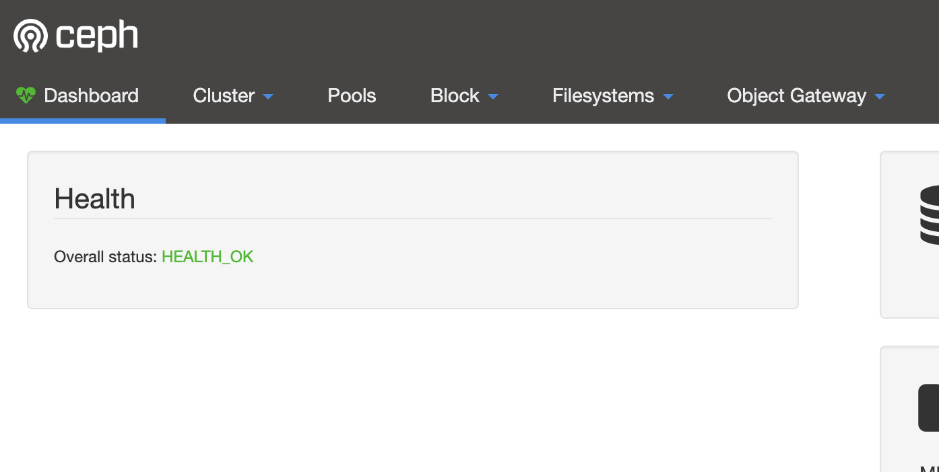This screenshot has width=939, height=472.
Task: Expand the blue caret next to Cluster
Action: (x=268, y=97)
